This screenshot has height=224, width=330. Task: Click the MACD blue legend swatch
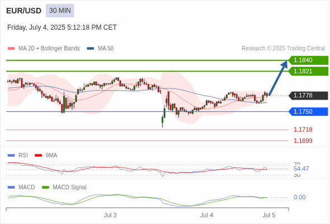click(11, 188)
